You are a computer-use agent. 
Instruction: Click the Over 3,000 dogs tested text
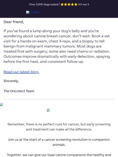click(x=44, y=5)
